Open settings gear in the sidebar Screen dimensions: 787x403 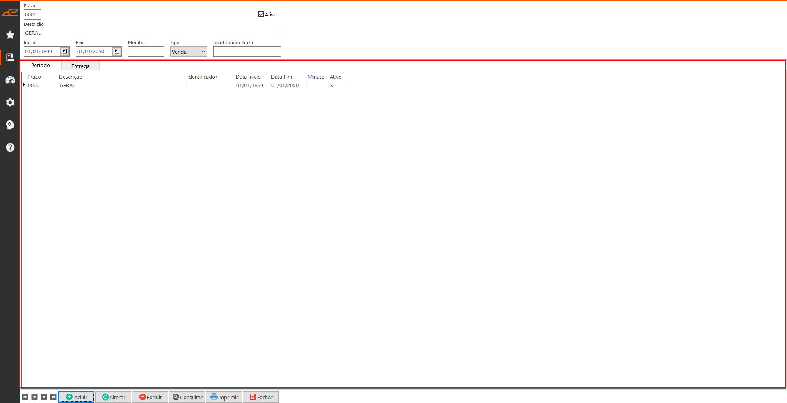coord(10,102)
